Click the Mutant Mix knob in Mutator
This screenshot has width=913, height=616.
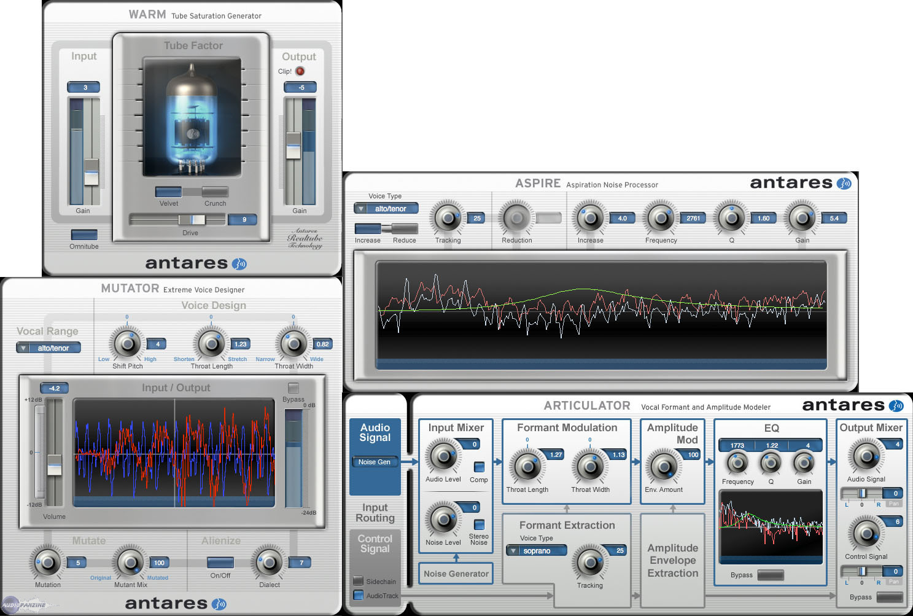click(x=130, y=563)
